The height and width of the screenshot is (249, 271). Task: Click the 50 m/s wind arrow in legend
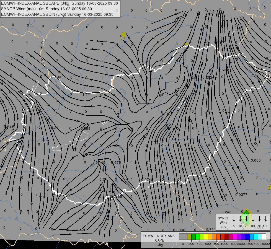pyautogui.click(x=259, y=219)
